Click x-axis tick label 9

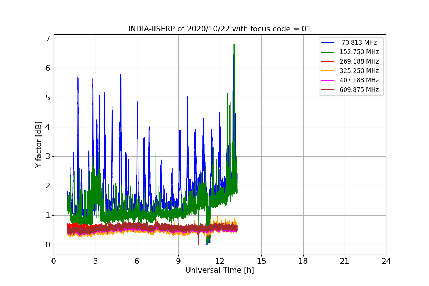tap(178, 261)
